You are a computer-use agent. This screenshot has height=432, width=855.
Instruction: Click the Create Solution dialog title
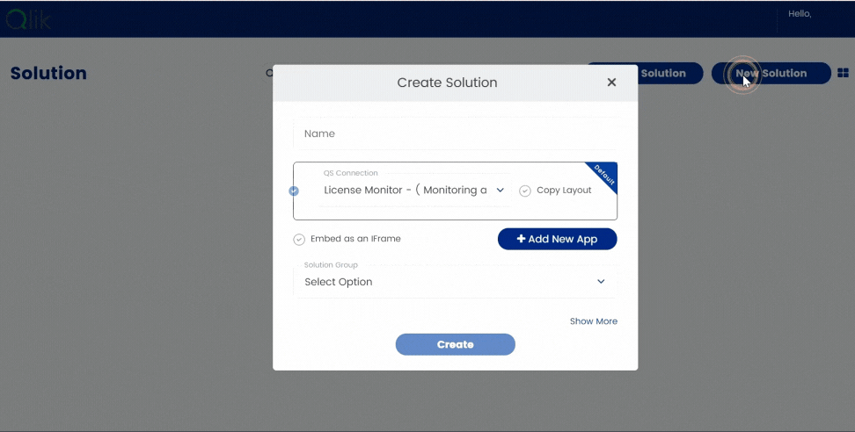[x=447, y=83]
